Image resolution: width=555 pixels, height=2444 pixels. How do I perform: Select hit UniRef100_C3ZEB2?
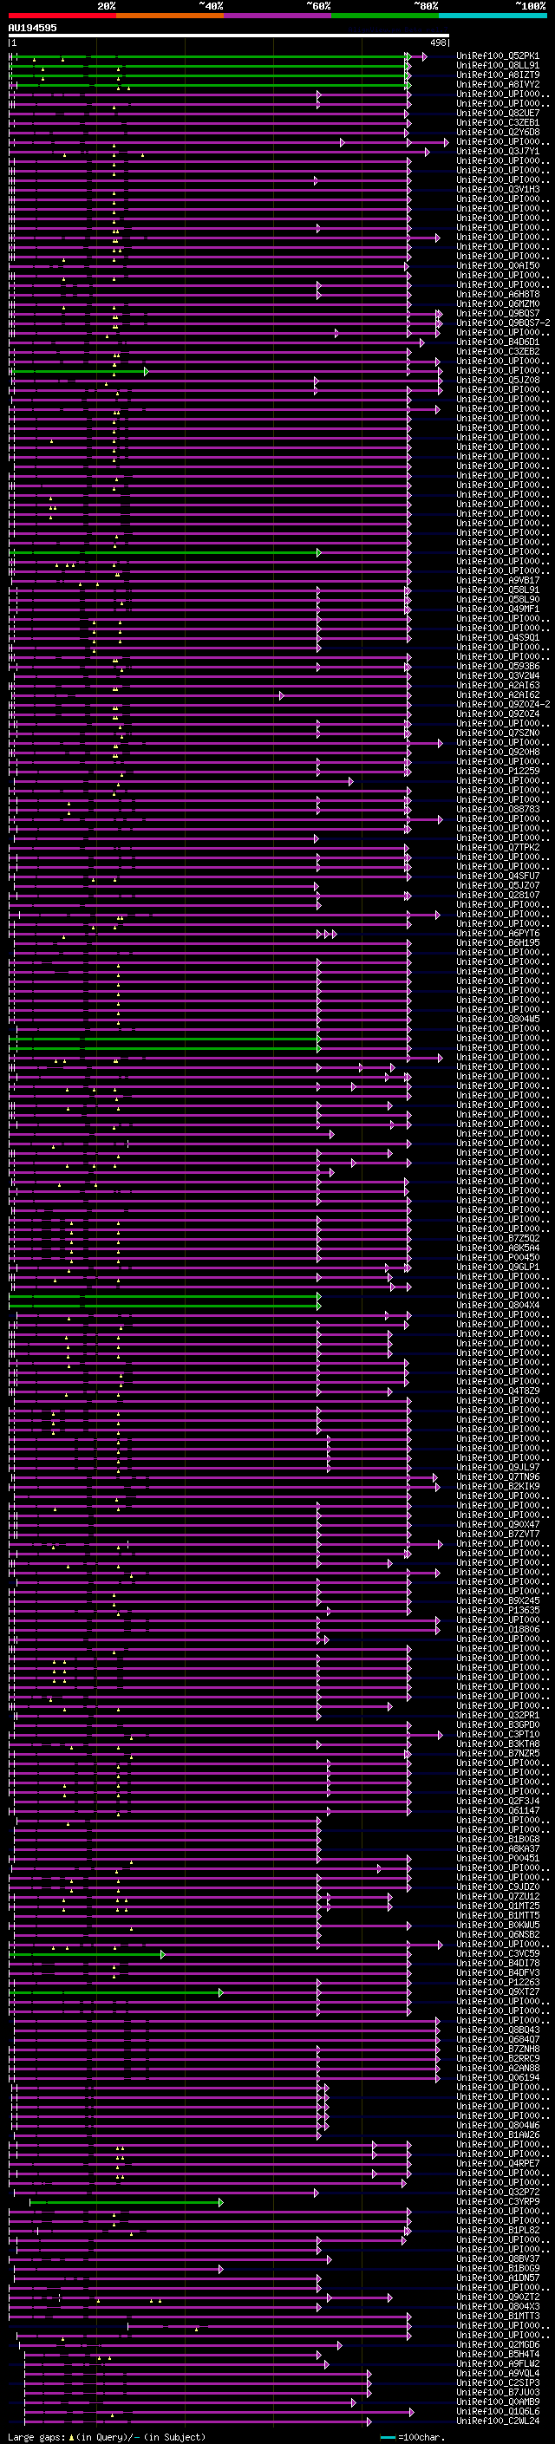point(498,351)
